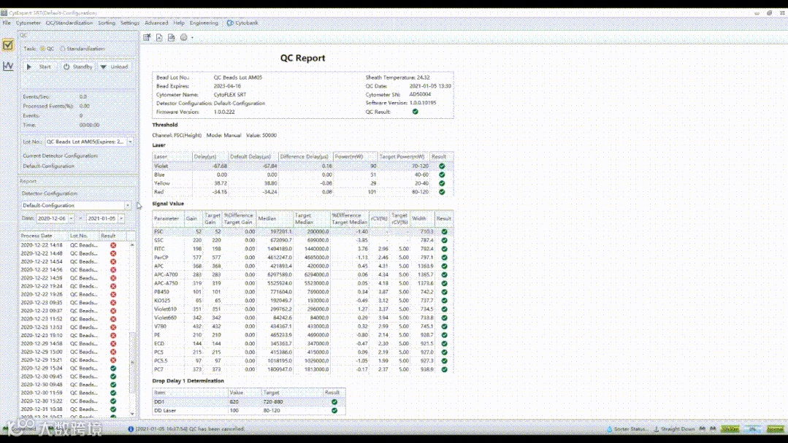Click the rCV(%) column header

click(x=379, y=218)
